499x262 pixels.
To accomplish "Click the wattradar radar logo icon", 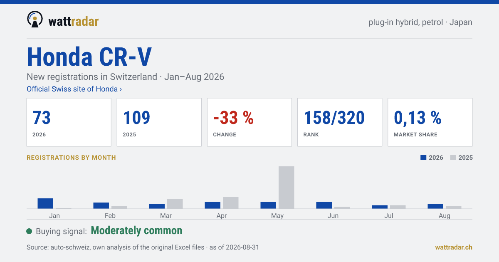I will click(35, 19).
